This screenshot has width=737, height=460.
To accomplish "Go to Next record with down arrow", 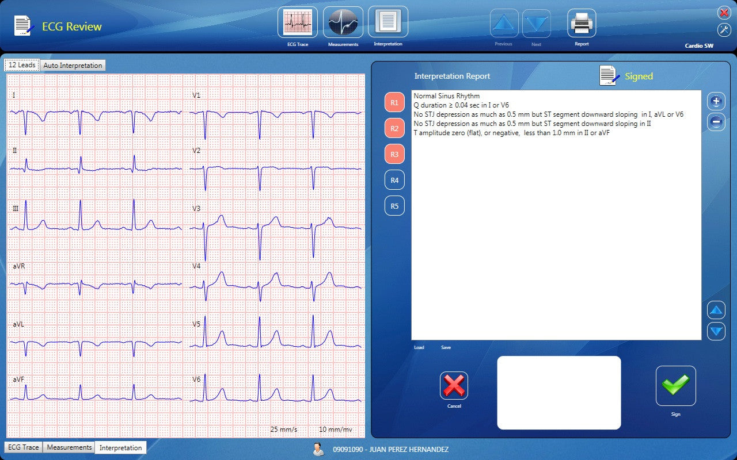I will click(x=536, y=24).
